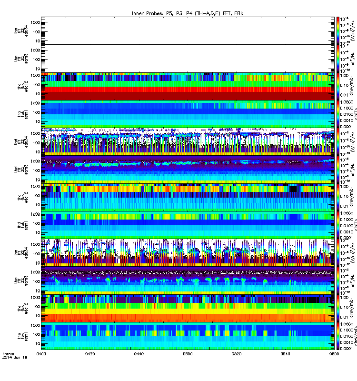Click the 'thd fff 32 scm3' y-axis label
The width and height of the screenshot is (357, 381).
pyautogui.click(x=21, y=170)
